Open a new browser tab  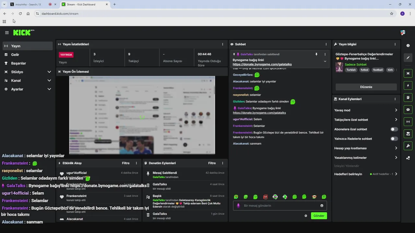pos(114,4)
